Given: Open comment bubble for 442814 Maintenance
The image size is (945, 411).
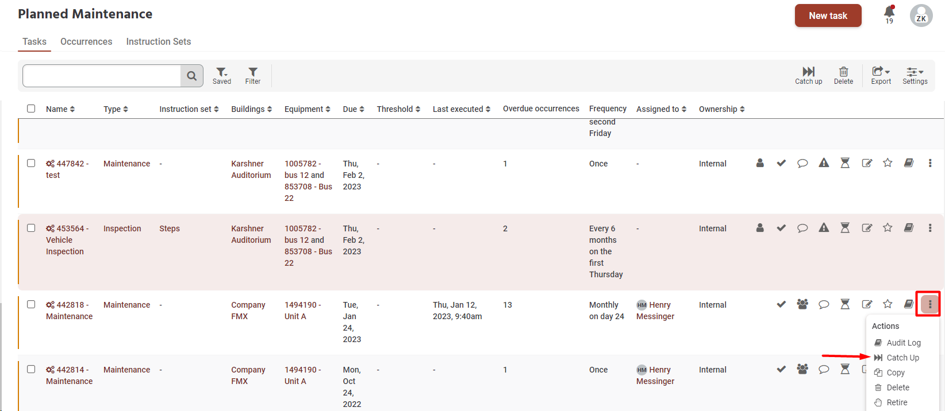Looking at the screenshot, I should (x=824, y=370).
